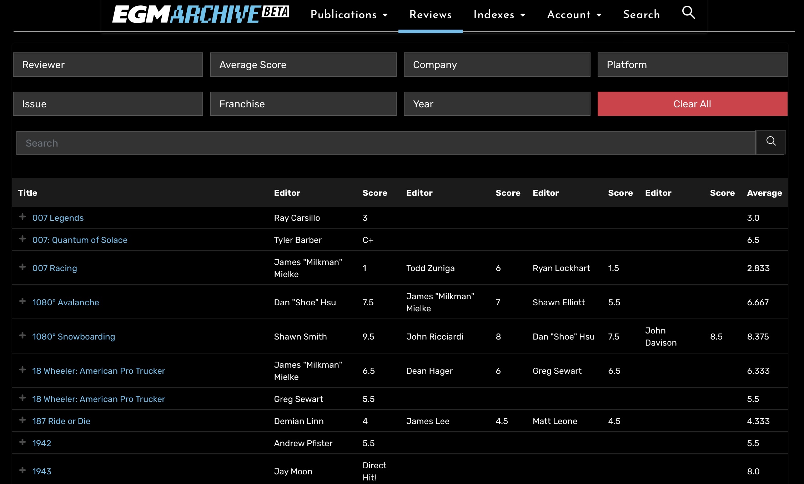Open the 1943 review link

tap(42, 472)
